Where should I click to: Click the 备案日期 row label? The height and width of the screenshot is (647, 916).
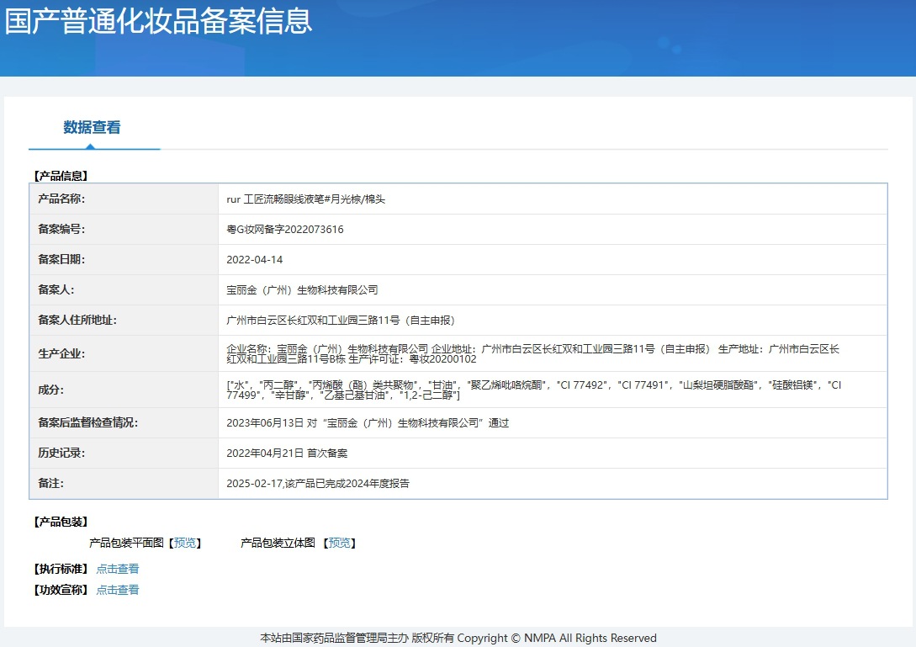(61, 260)
